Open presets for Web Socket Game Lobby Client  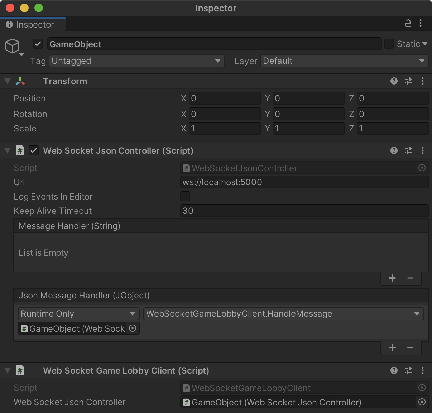pyautogui.click(x=408, y=370)
